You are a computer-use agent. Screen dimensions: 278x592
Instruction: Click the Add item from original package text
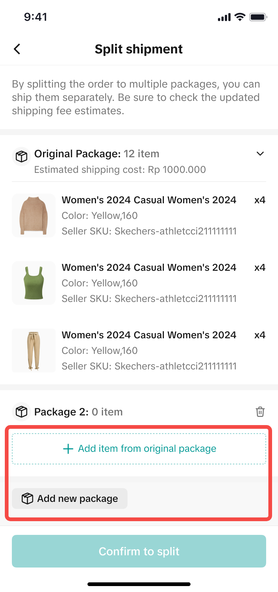(147, 448)
